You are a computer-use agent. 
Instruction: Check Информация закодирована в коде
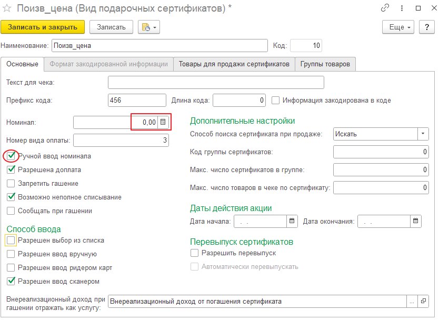tap(275, 100)
